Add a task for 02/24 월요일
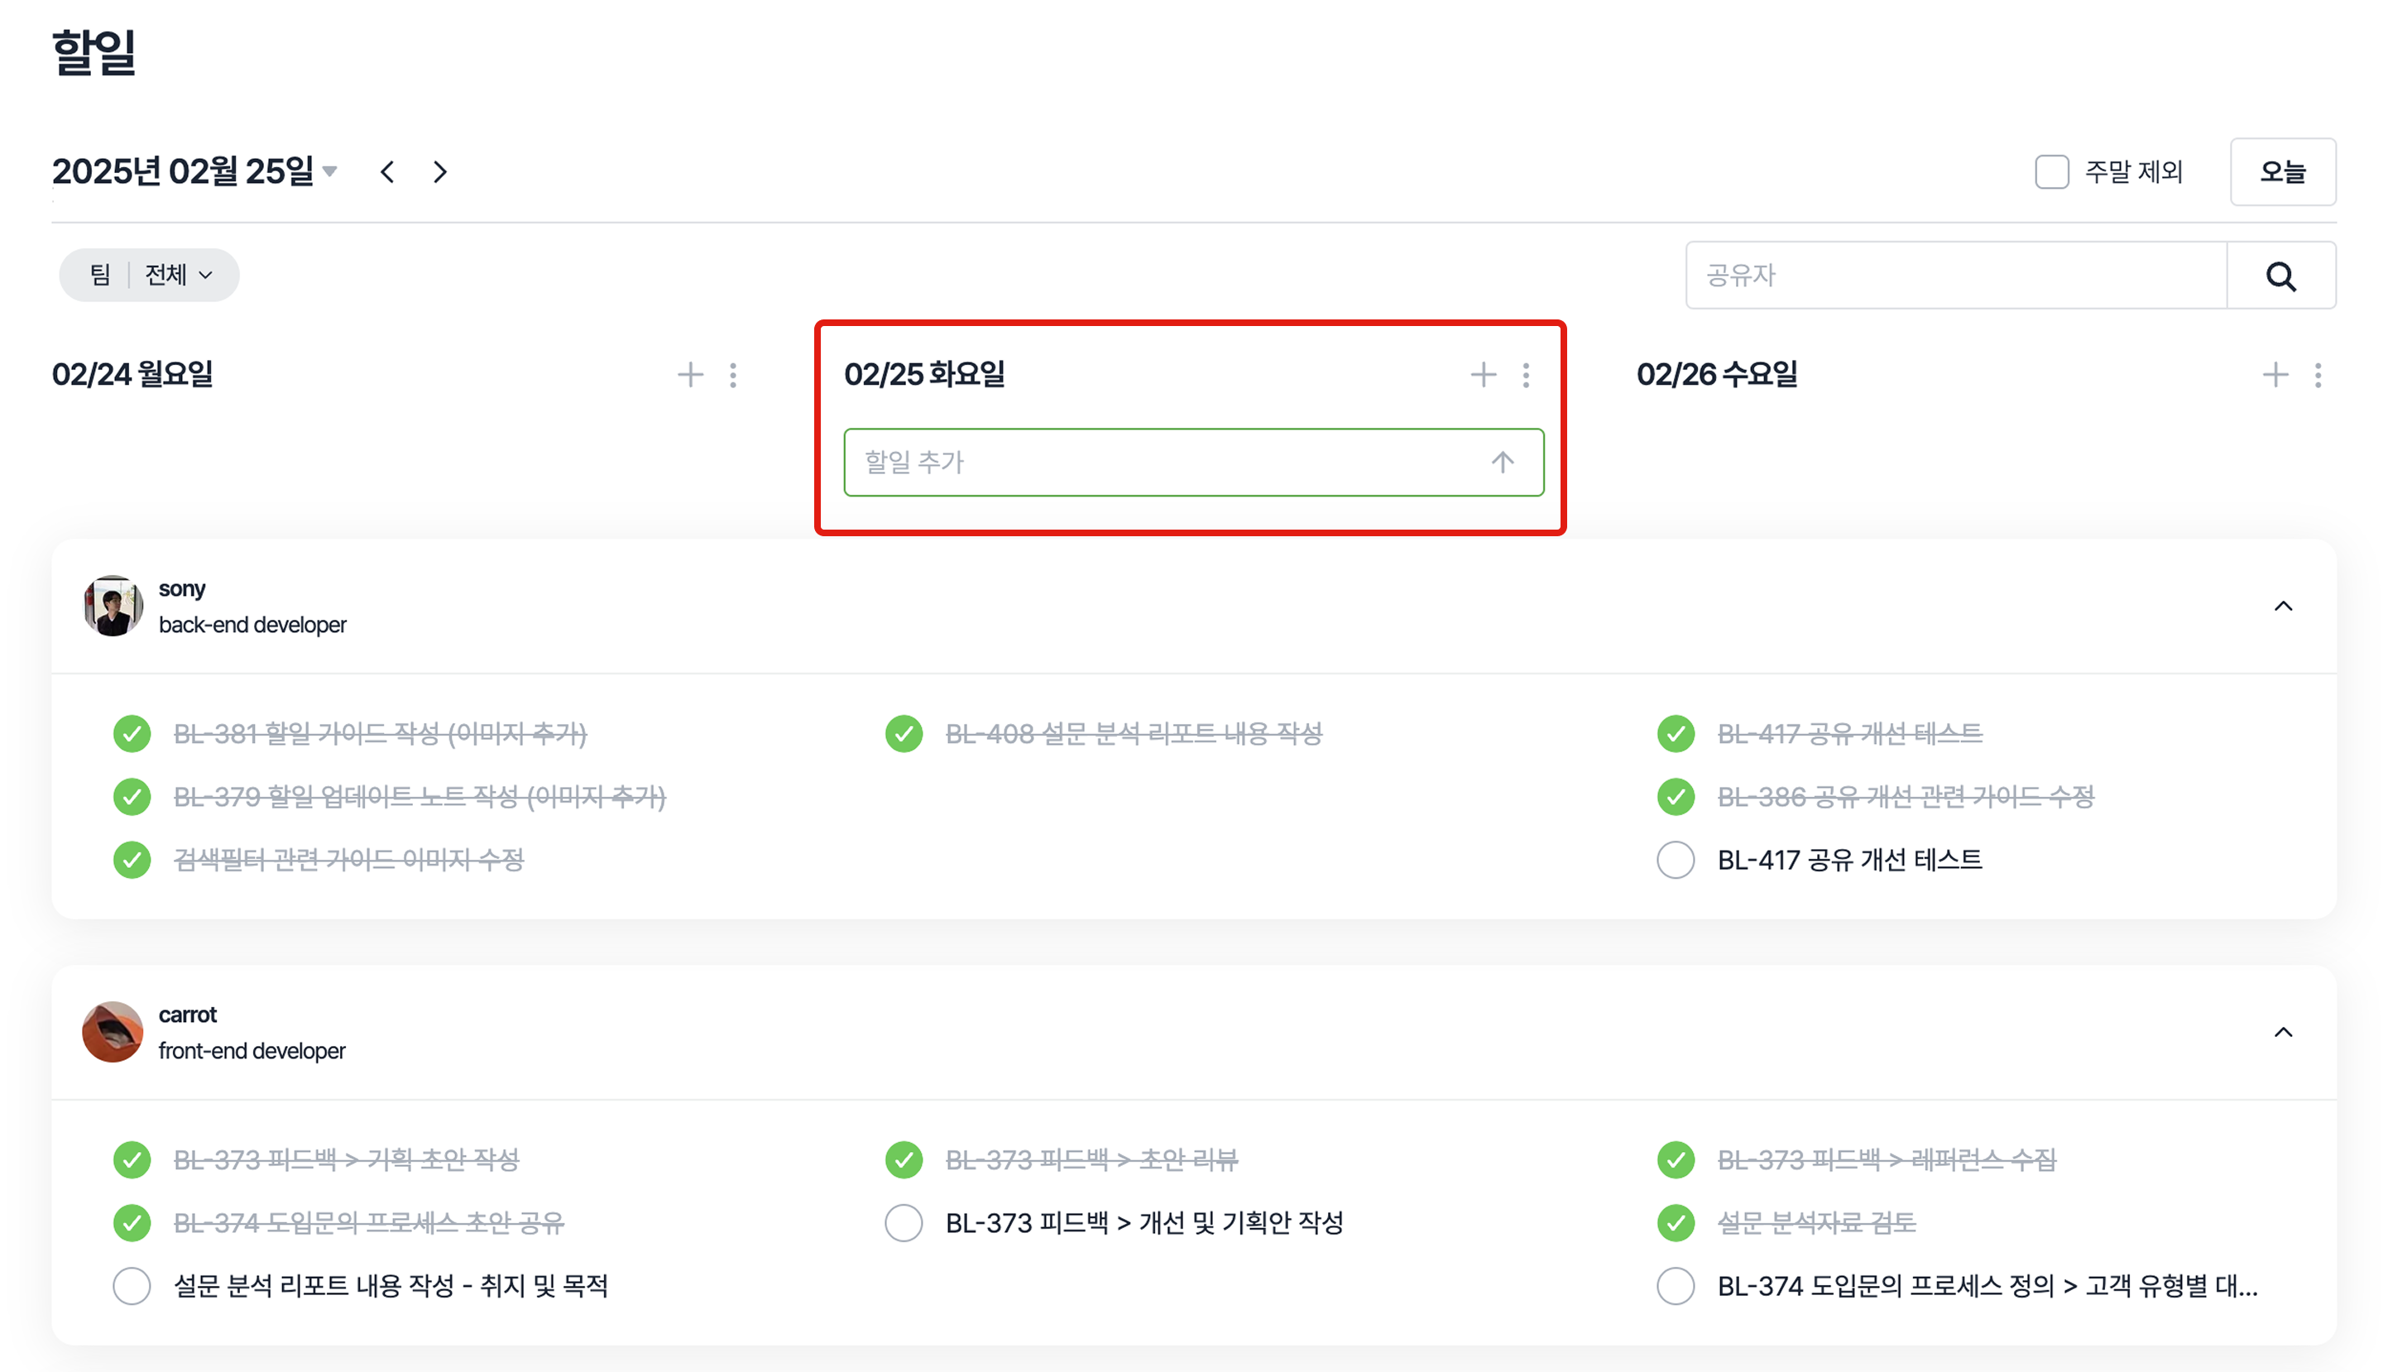The width and height of the screenshot is (2383, 1372). [690, 375]
